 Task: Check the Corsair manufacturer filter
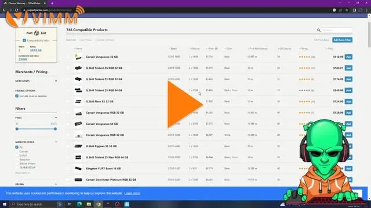[x=17, y=151]
